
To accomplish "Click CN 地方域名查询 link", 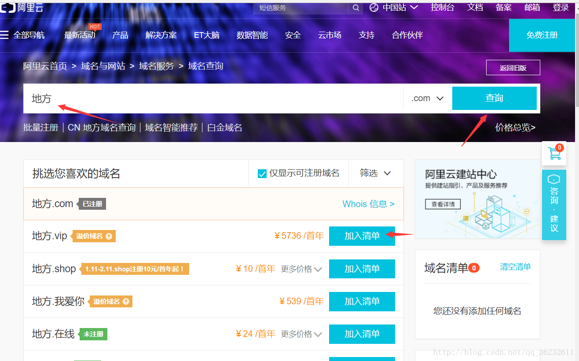I will coord(102,128).
